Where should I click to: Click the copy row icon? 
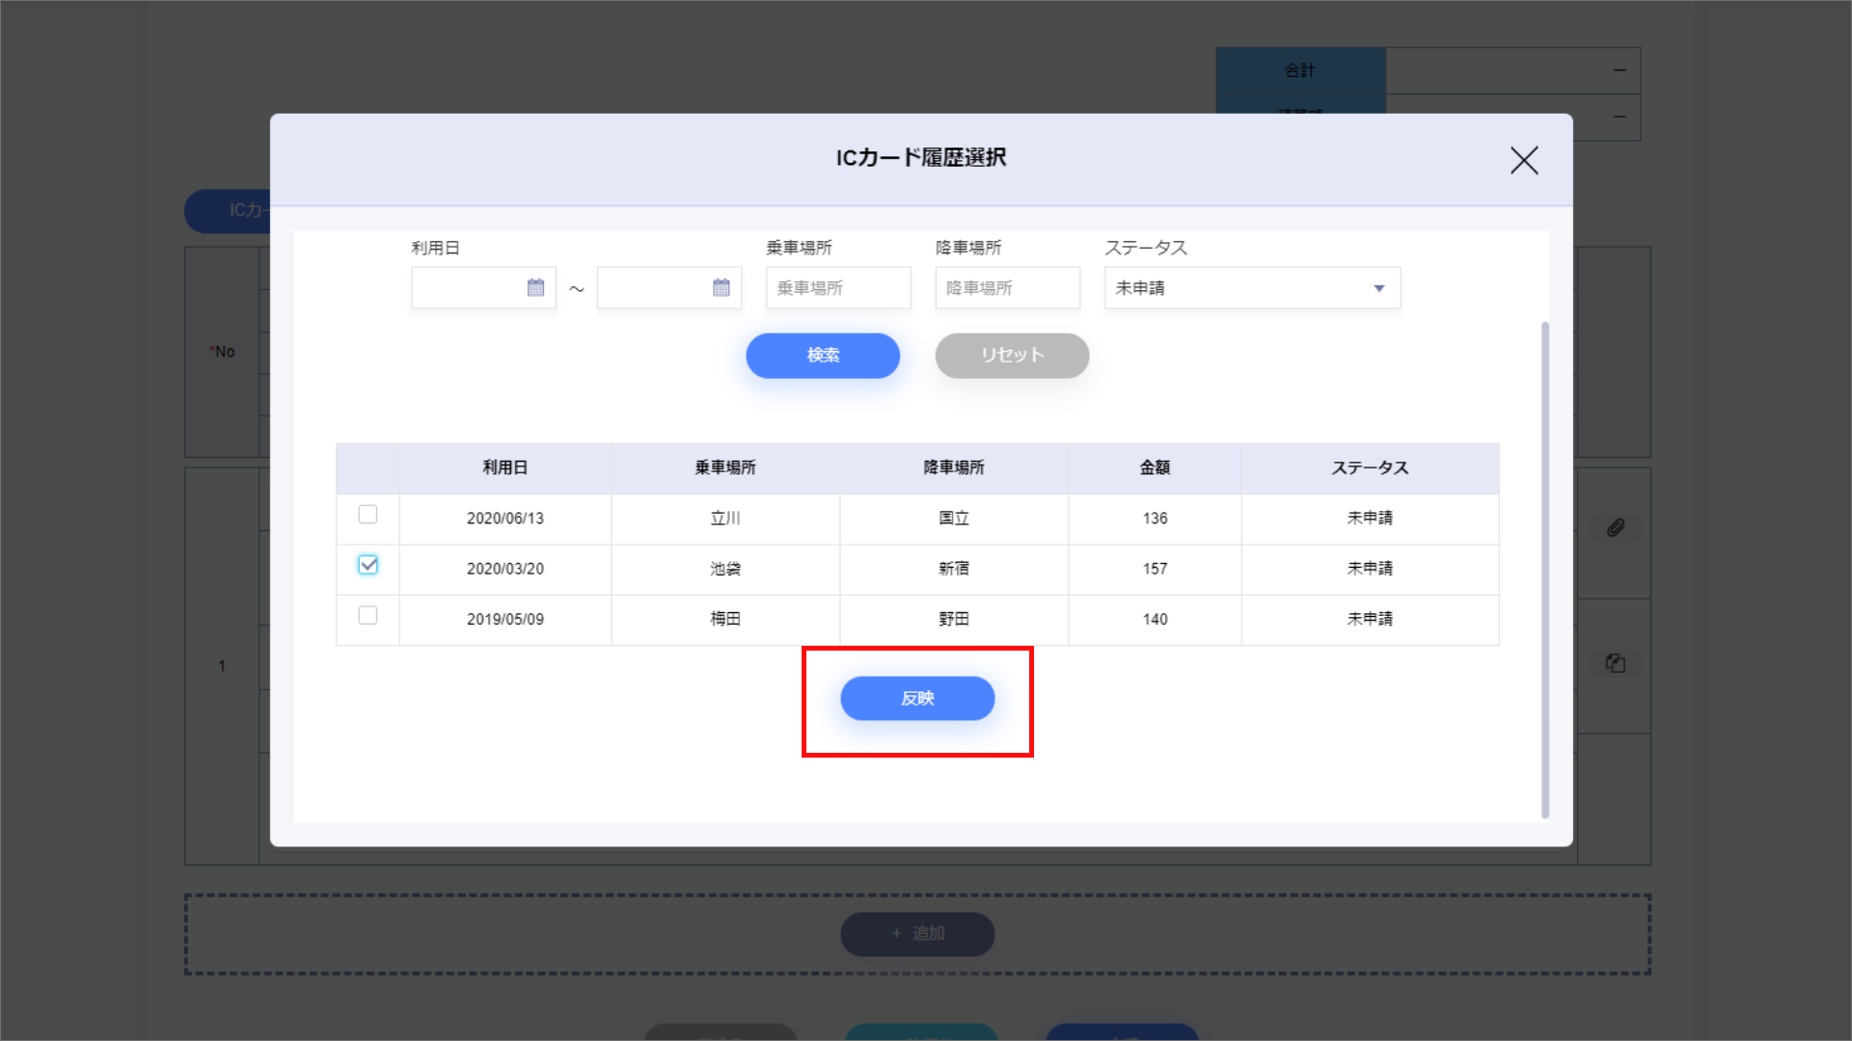click(1616, 663)
